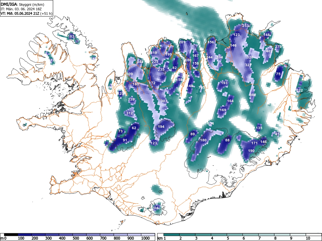Click the 193 visibility label
The image size is (322, 241).
click(224, 83)
